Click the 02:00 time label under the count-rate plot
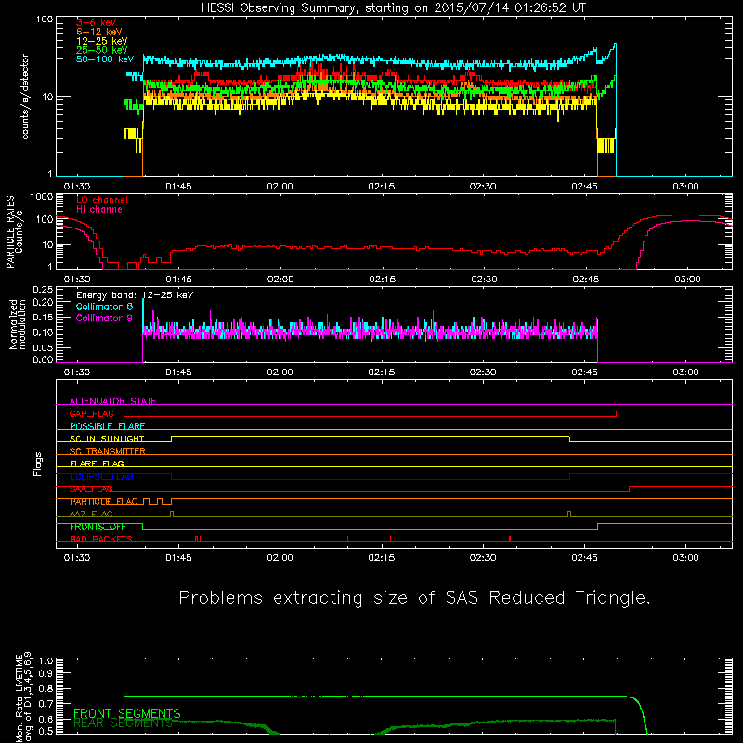Image resolution: width=743 pixels, height=743 pixels. [x=280, y=187]
